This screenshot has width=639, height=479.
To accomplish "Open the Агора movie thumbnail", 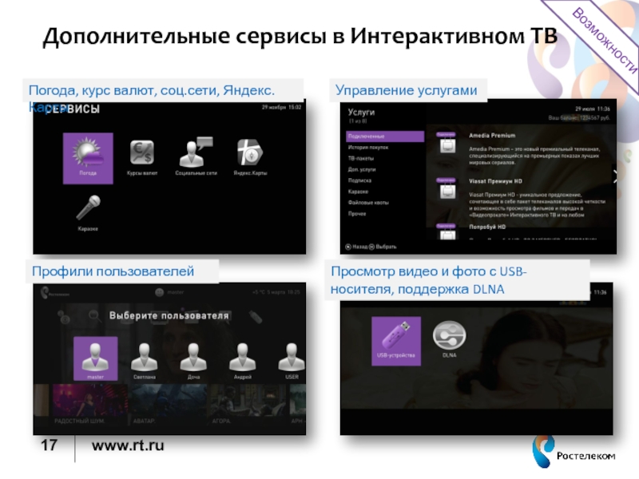I will pyautogui.click(x=248, y=405).
